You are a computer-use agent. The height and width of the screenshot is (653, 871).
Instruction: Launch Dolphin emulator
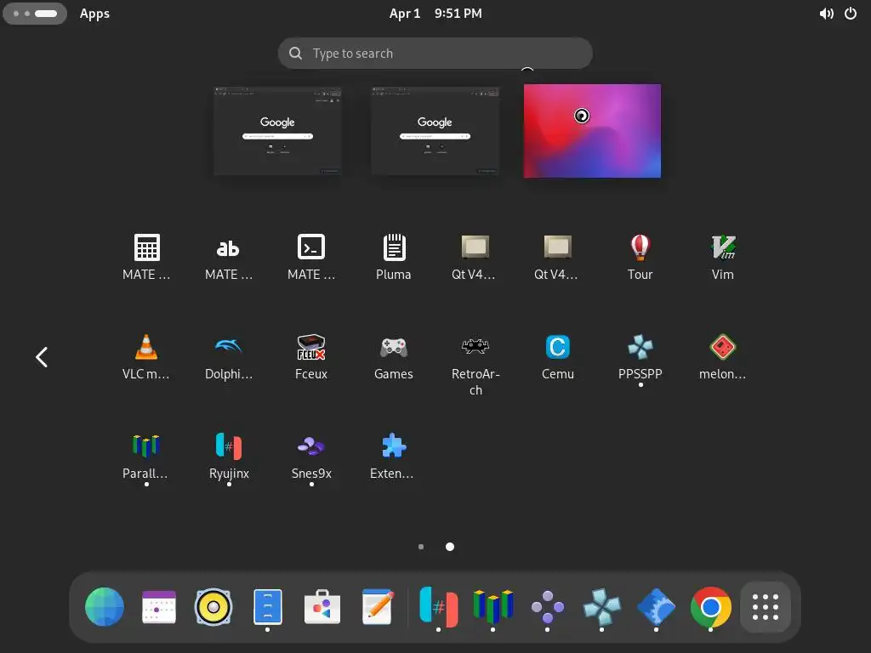pos(228,356)
